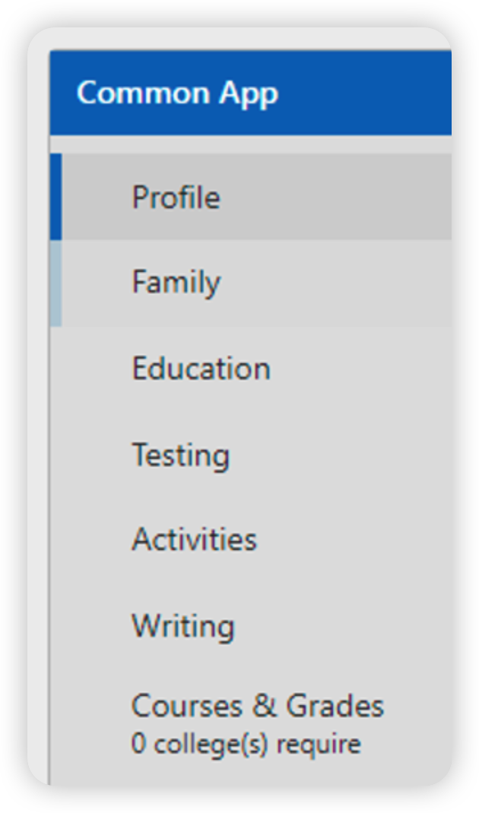The image size is (479, 813).
Task: Open the Profile section
Action: (x=176, y=198)
